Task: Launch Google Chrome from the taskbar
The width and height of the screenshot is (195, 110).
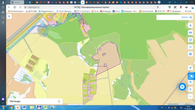Action: pos(11,108)
